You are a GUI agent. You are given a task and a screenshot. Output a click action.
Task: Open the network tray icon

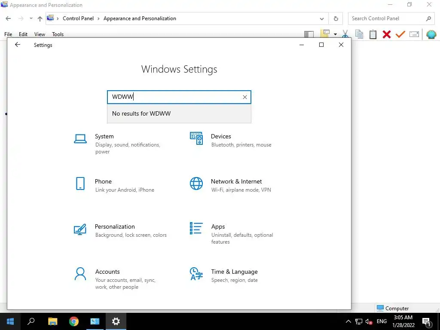(359, 321)
